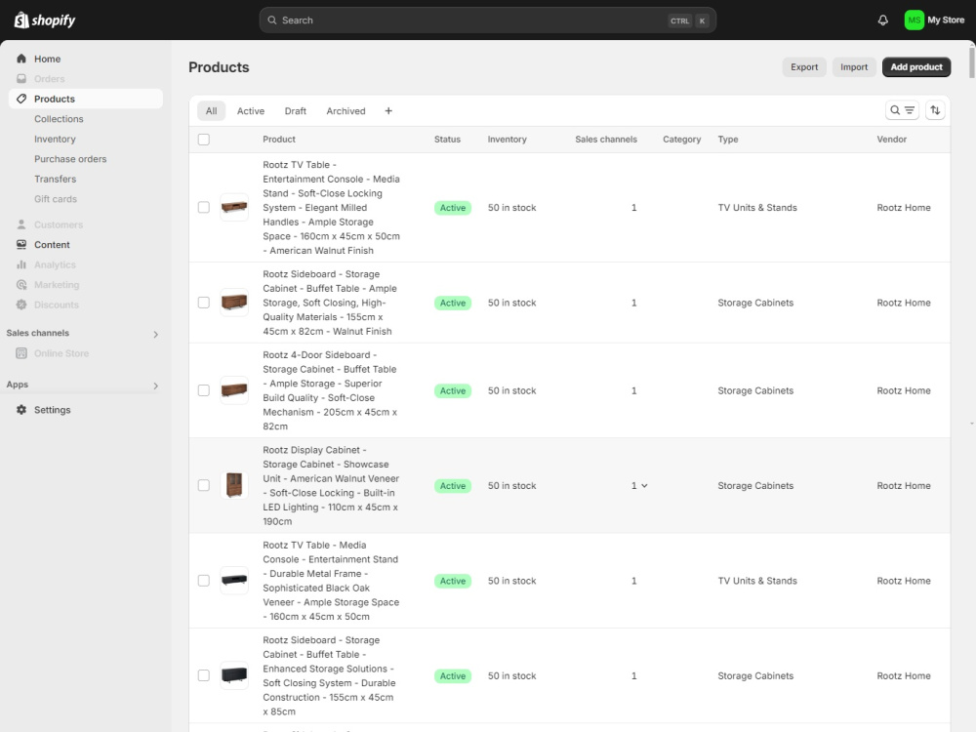Open search and filter products
Image resolution: width=976 pixels, height=732 pixels.
pyautogui.click(x=902, y=110)
